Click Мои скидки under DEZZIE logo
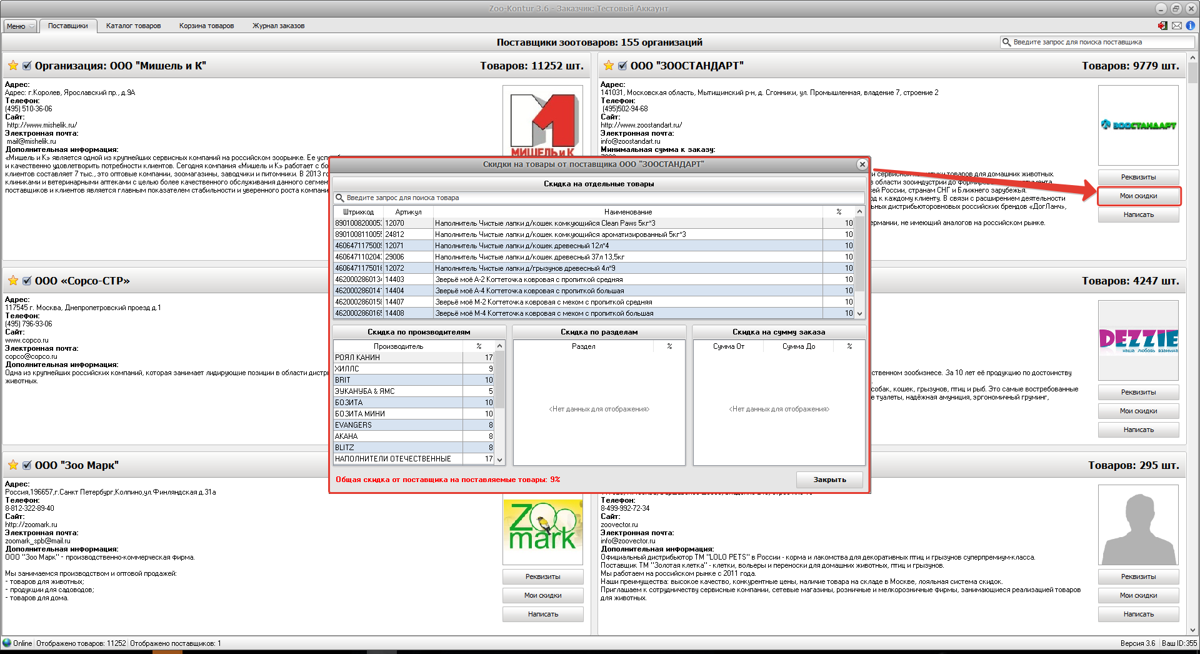The image size is (1200, 654). pos(1138,411)
